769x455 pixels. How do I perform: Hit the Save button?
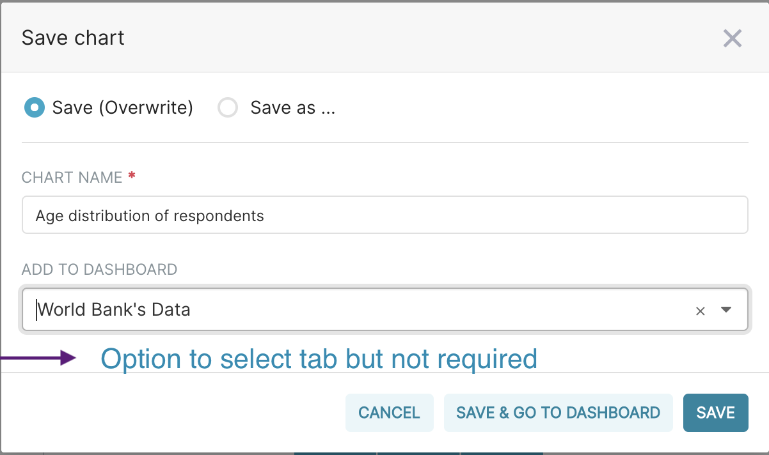tap(715, 413)
